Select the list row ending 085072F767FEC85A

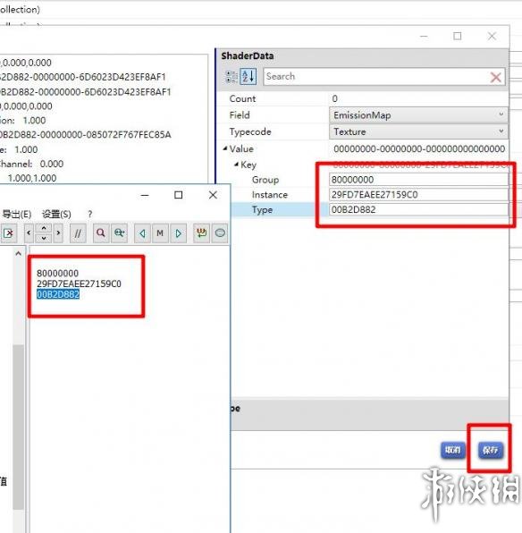point(85,135)
